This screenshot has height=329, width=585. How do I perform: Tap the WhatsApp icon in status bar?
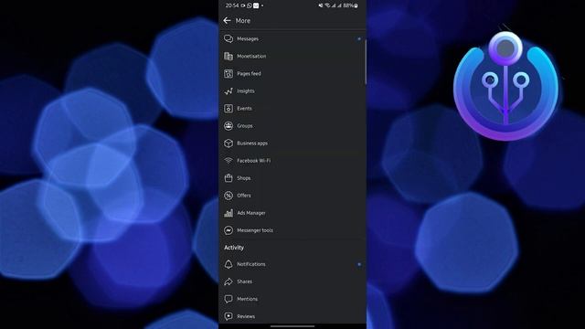pyautogui.click(x=250, y=5)
